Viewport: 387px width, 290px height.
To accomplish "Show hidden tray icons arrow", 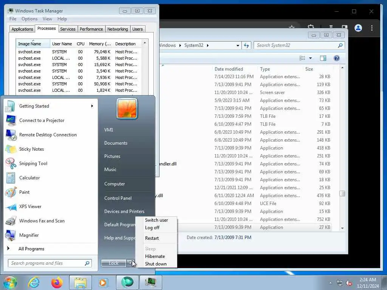I will coord(330,283).
